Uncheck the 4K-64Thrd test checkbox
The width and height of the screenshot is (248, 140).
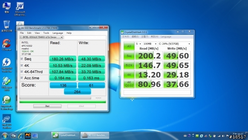(x=22, y=72)
